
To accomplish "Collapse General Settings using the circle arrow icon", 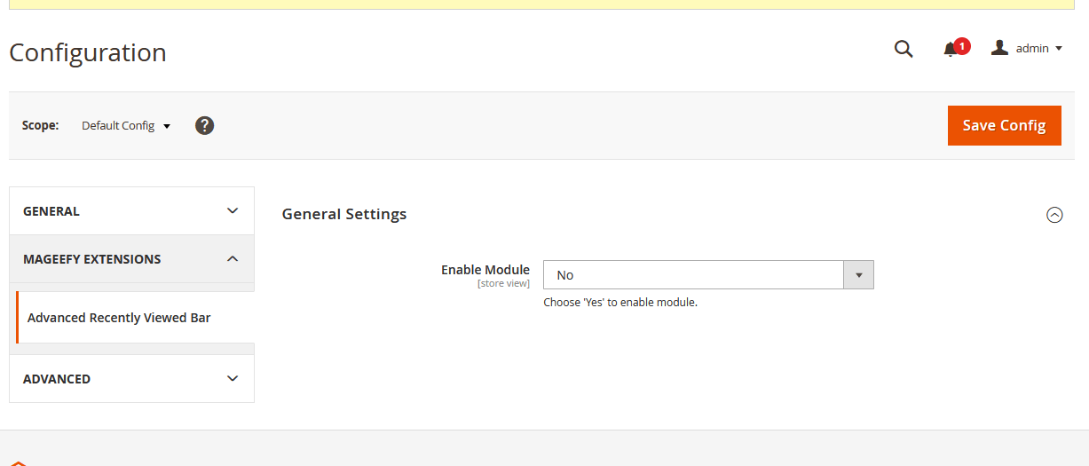I will coord(1054,215).
